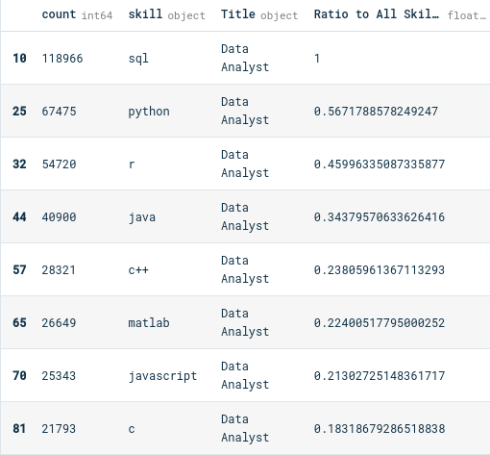Click ratio value 0.45996335087335877

(380, 164)
